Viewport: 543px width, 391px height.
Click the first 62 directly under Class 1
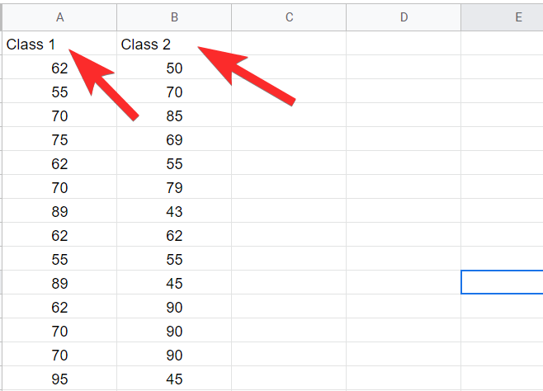[x=59, y=68]
